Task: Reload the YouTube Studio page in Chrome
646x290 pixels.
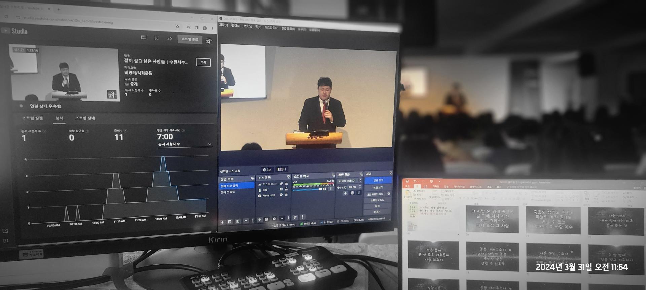Action: pos(6,16)
